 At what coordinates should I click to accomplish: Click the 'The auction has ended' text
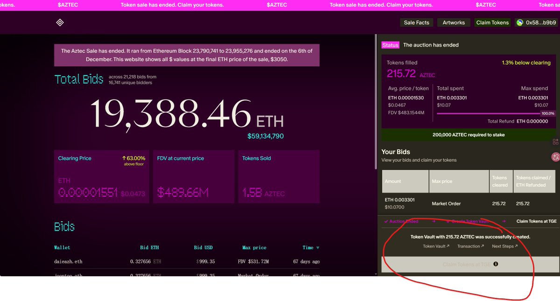[431, 45]
